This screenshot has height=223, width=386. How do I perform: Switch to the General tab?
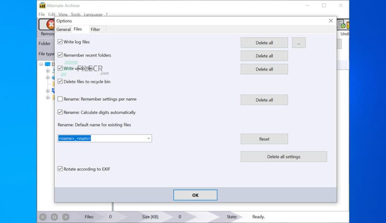(x=63, y=29)
